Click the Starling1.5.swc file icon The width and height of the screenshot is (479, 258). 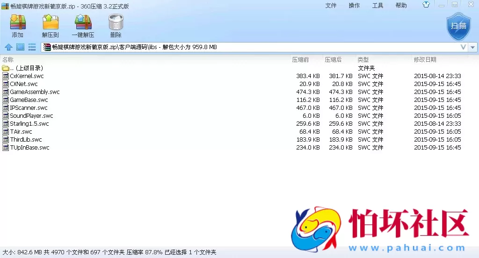tap(6, 123)
